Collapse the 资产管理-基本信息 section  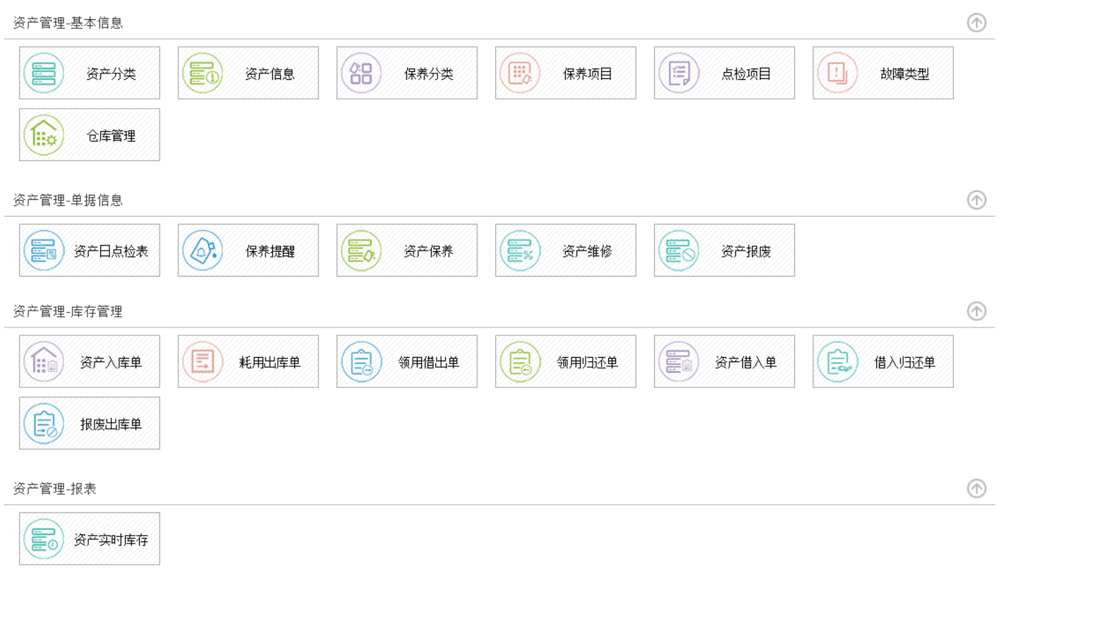coord(976,23)
